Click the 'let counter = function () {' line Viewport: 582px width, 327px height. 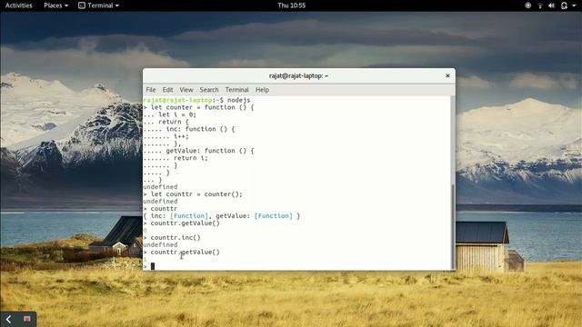(202, 107)
